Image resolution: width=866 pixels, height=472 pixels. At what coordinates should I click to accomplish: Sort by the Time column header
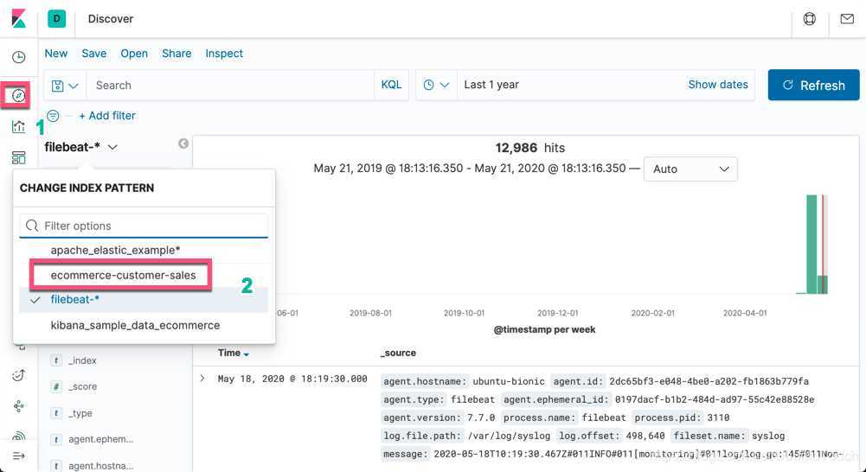[x=233, y=353]
